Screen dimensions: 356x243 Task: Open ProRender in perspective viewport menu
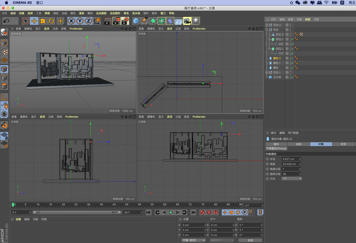coord(76,28)
